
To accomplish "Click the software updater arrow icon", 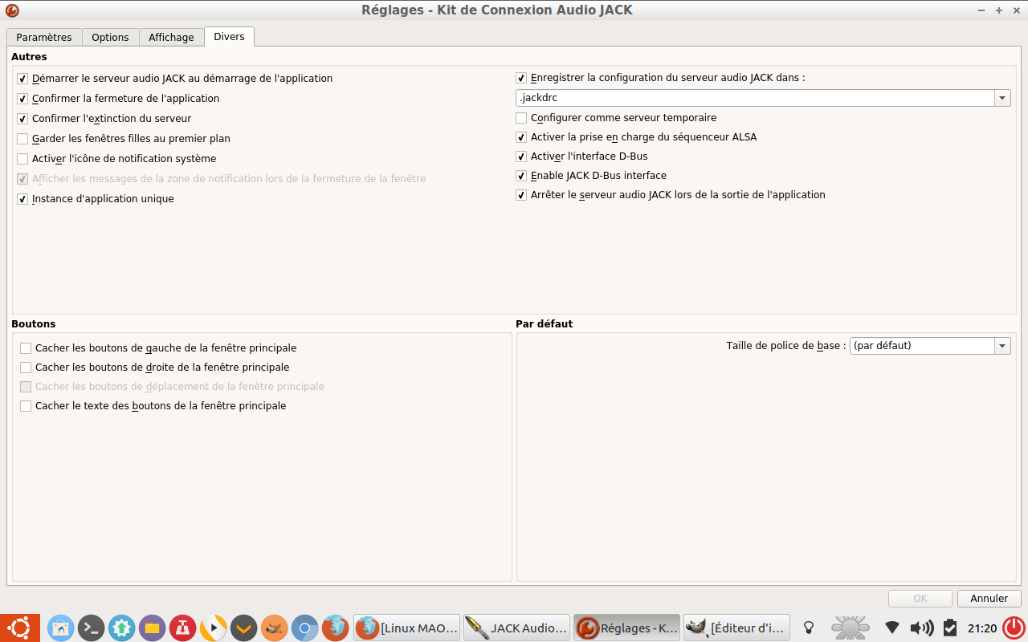I will click(121, 628).
